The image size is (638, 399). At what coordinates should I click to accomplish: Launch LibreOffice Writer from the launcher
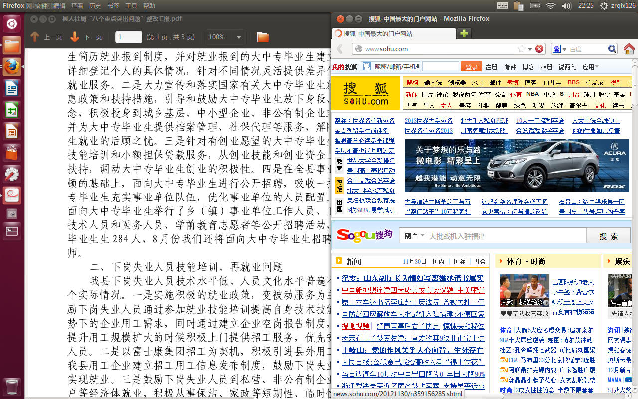pyautogui.click(x=12, y=89)
